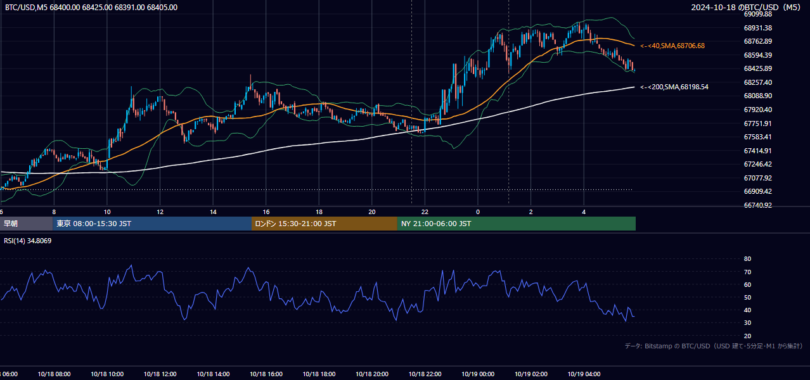Click RSI axis level 20 on right scale

coord(747,336)
